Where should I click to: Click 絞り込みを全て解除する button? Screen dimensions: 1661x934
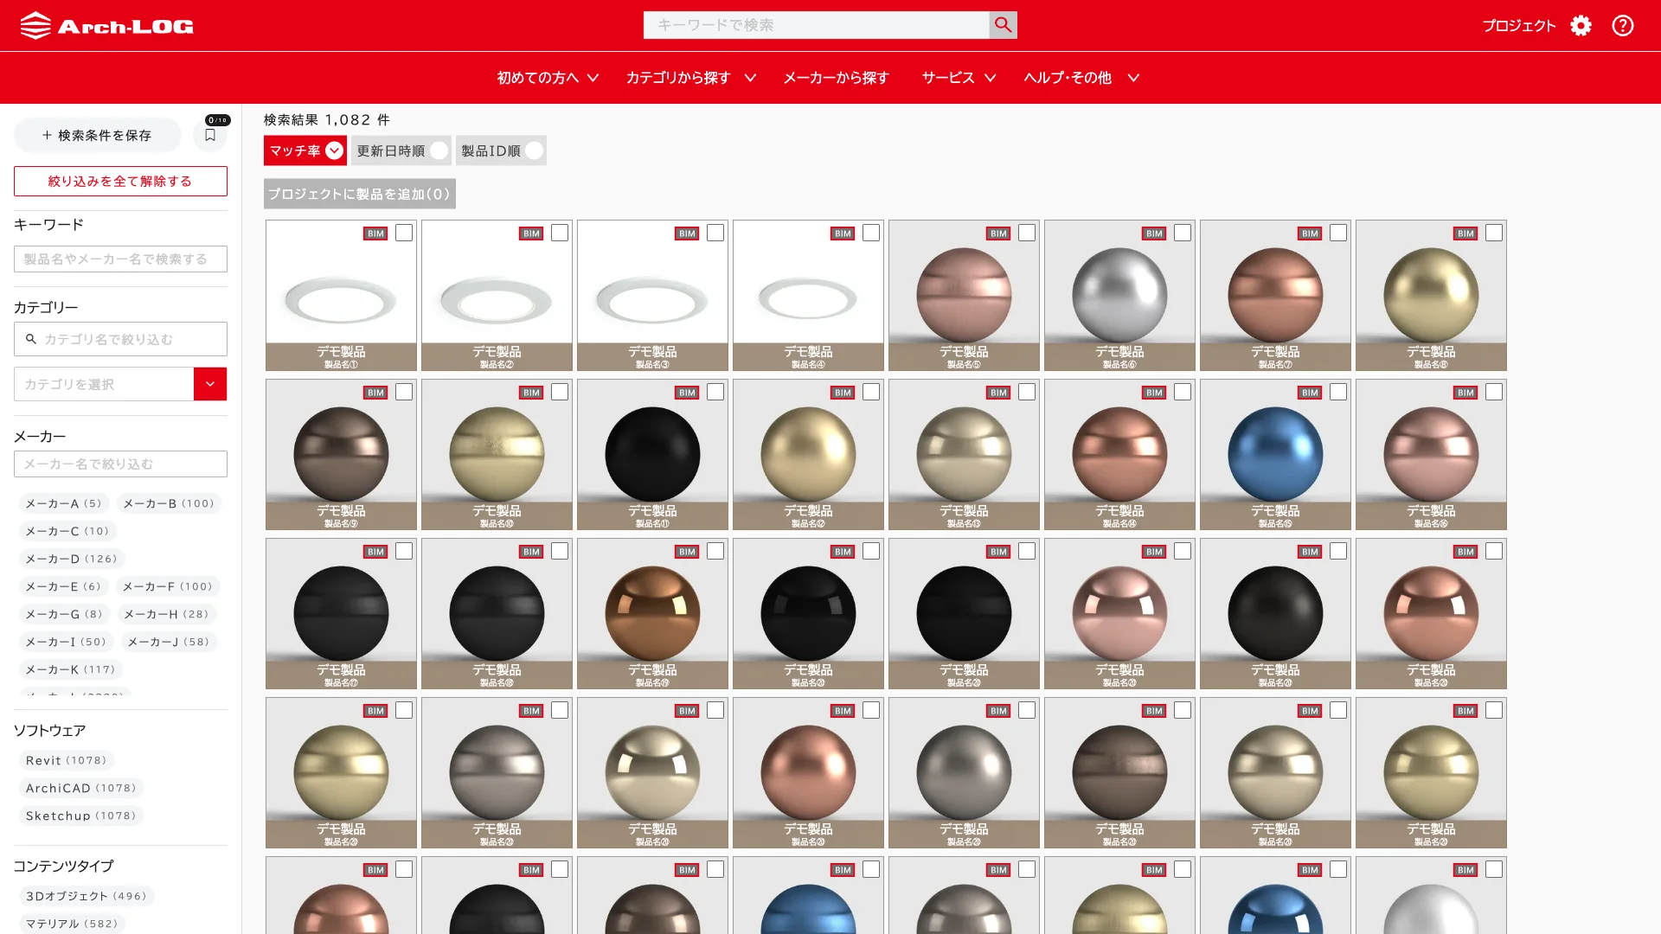pyautogui.click(x=120, y=181)
